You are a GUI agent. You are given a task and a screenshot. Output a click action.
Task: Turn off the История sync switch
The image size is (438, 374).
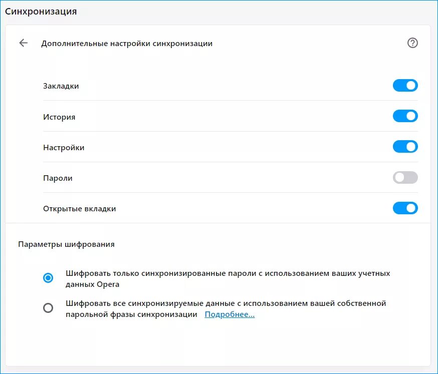tap(405, 116)
